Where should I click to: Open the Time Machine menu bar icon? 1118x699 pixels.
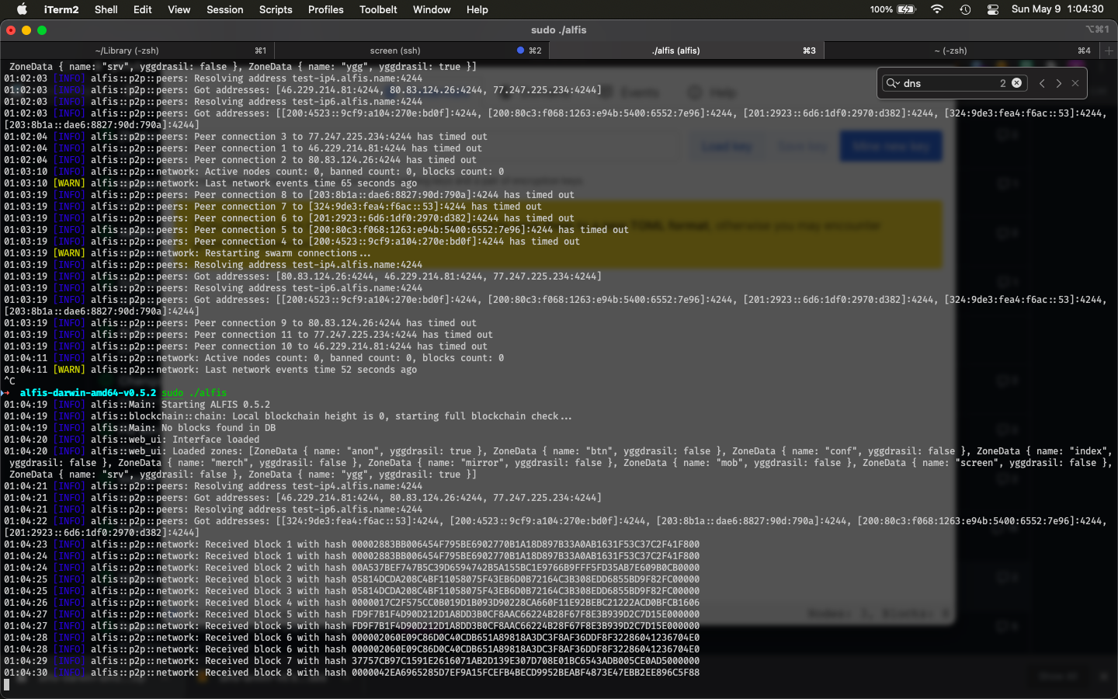point(965,9)
